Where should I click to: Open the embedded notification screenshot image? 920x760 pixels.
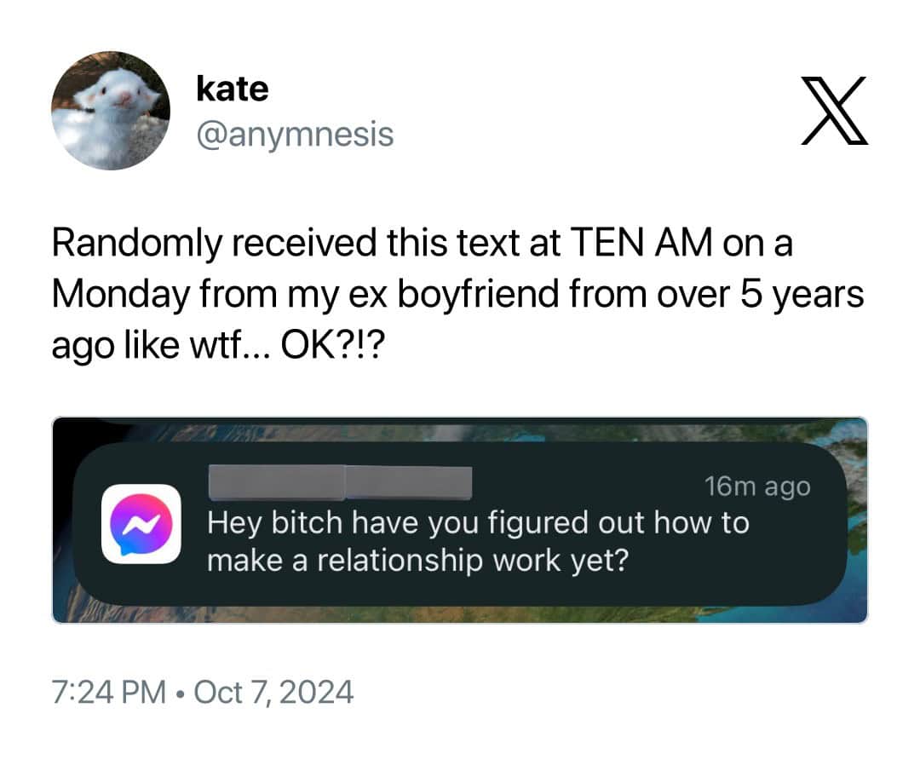click(459, 520)
